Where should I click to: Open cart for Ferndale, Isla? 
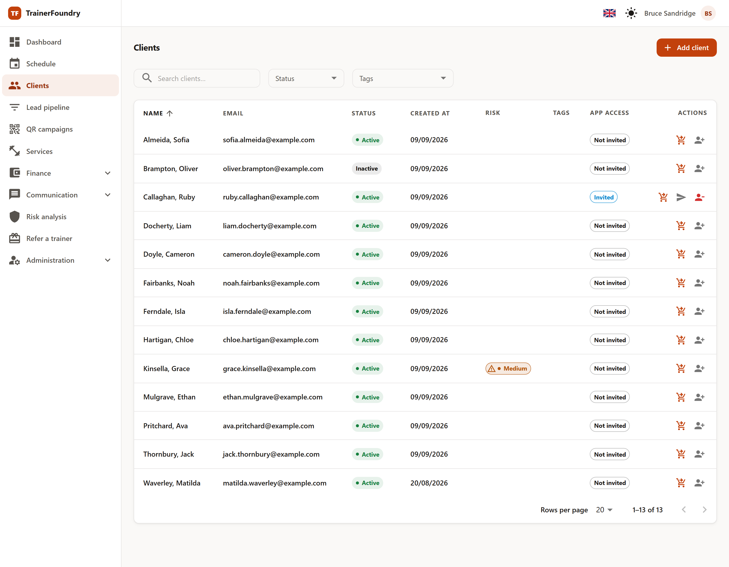pyautogui.click(x=681, y=311)
